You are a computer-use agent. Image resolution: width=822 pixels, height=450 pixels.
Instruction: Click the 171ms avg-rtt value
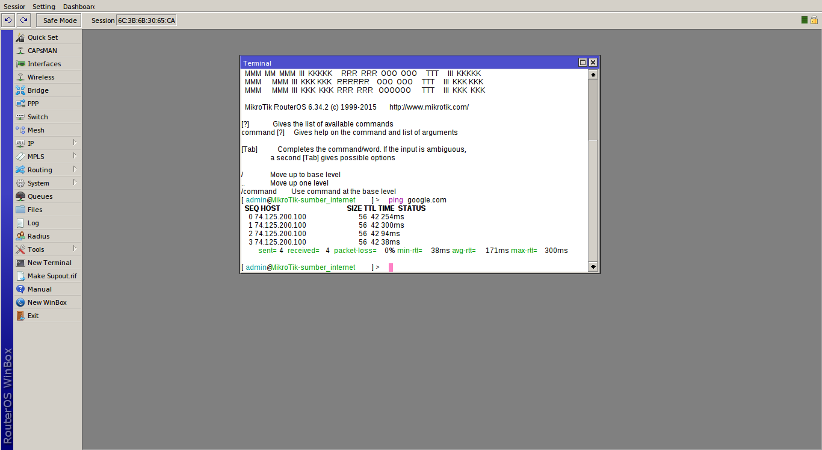(x=497, y=251)
